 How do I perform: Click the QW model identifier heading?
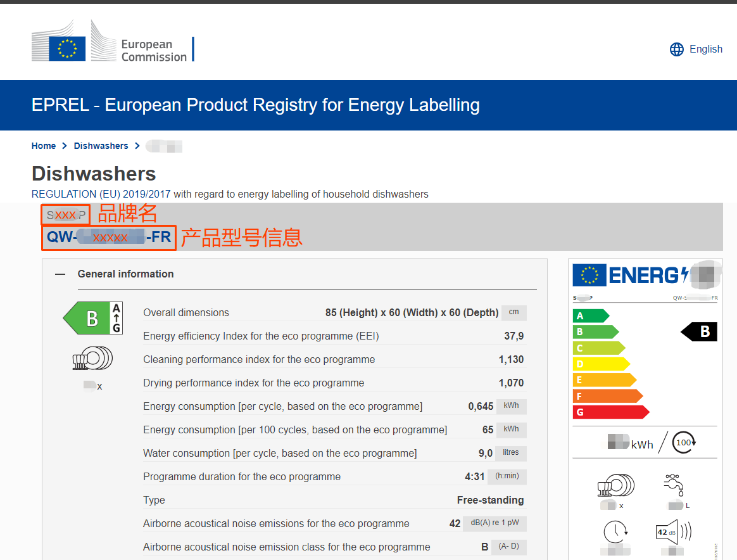point(109,238)
